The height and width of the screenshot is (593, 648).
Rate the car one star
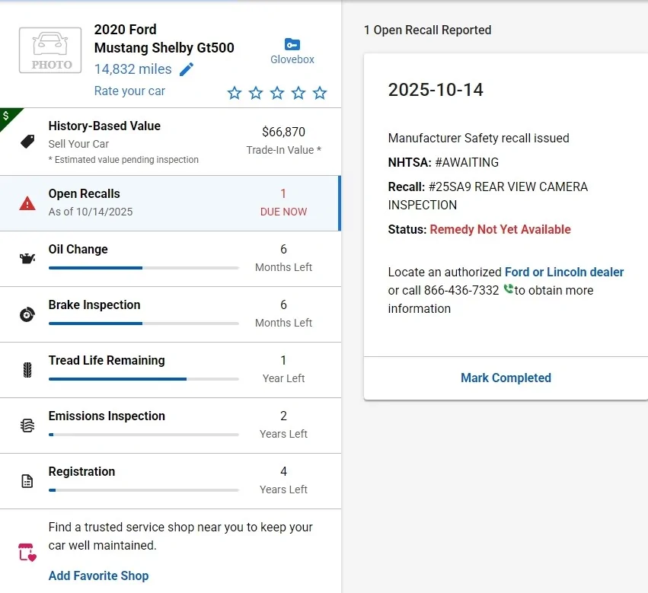pos(235,93)
